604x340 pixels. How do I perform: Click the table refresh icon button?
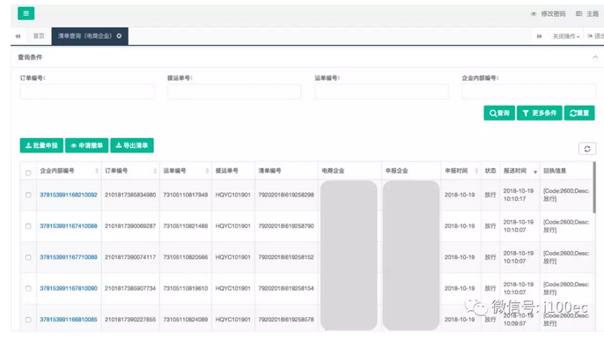click(587, 149)
